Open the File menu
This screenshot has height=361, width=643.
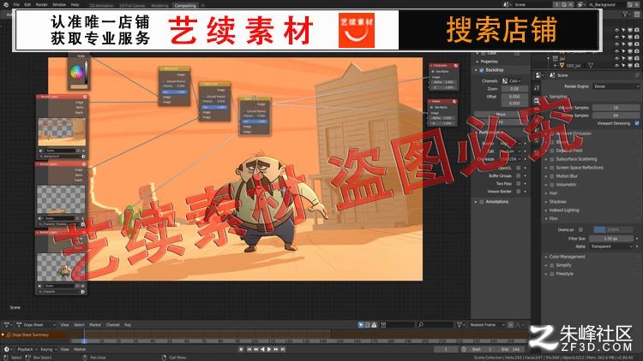(x=16, y=4)
